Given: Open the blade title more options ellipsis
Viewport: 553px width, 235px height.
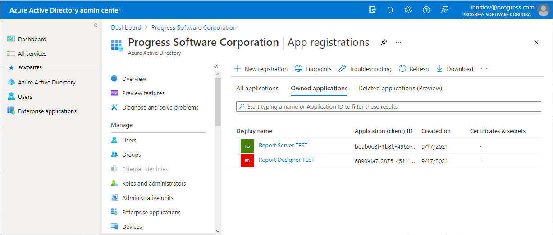Looking at the screenshot, I should 398,42.
